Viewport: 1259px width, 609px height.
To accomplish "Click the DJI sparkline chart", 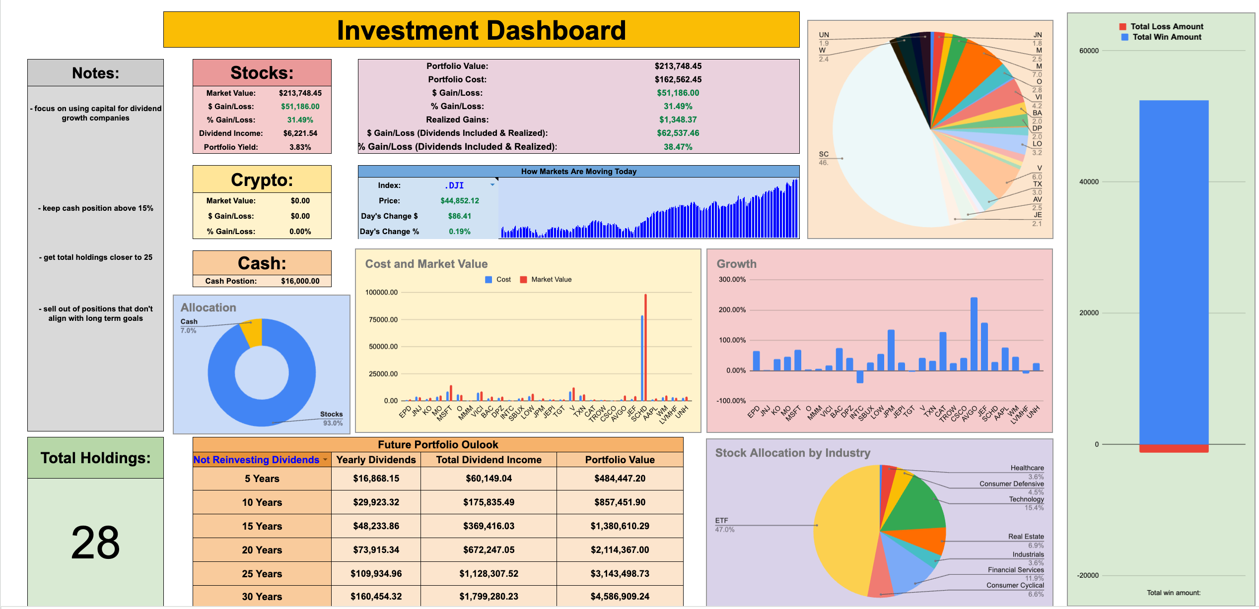I will pos(648,208).
